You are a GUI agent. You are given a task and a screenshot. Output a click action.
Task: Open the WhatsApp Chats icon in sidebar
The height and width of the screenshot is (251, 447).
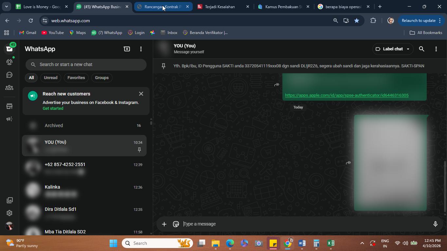(9, 49)
